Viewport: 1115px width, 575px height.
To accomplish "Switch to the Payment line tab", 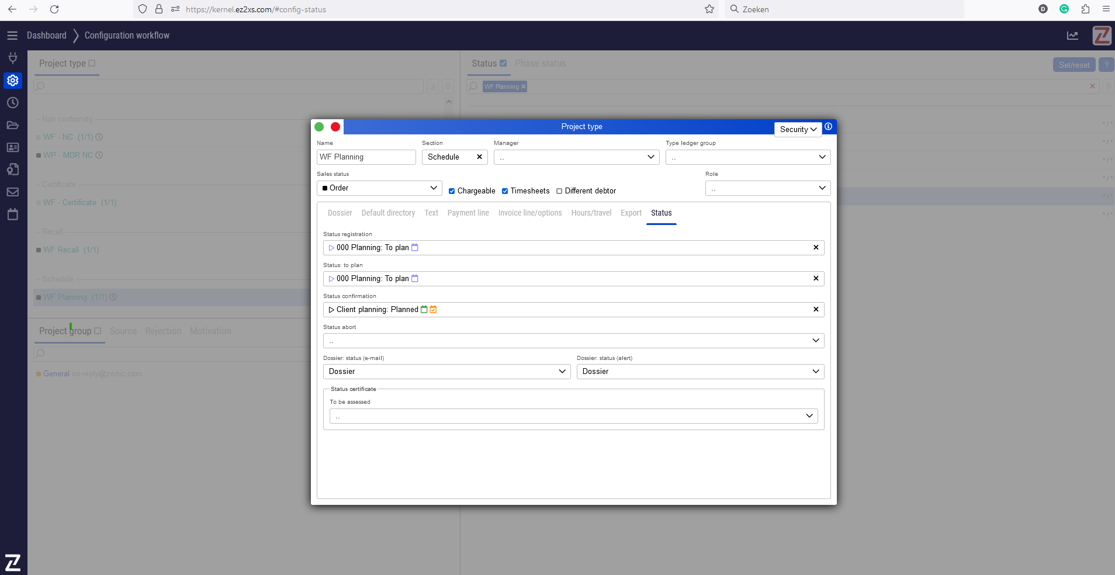I will point(468,213).
